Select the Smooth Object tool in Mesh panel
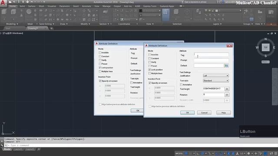The height and width of the screenshot is (156, 278). (x=29, y=12)
